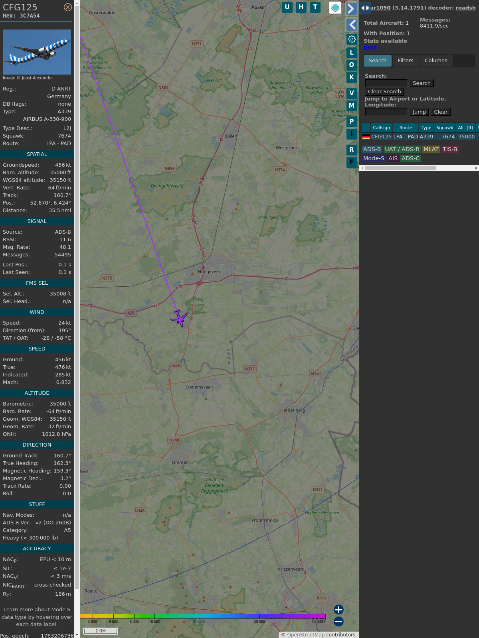This screenshot has width=479, height=638.
Task: Click the table scrollbar right arrow
Action: click(x=476, y=168)
